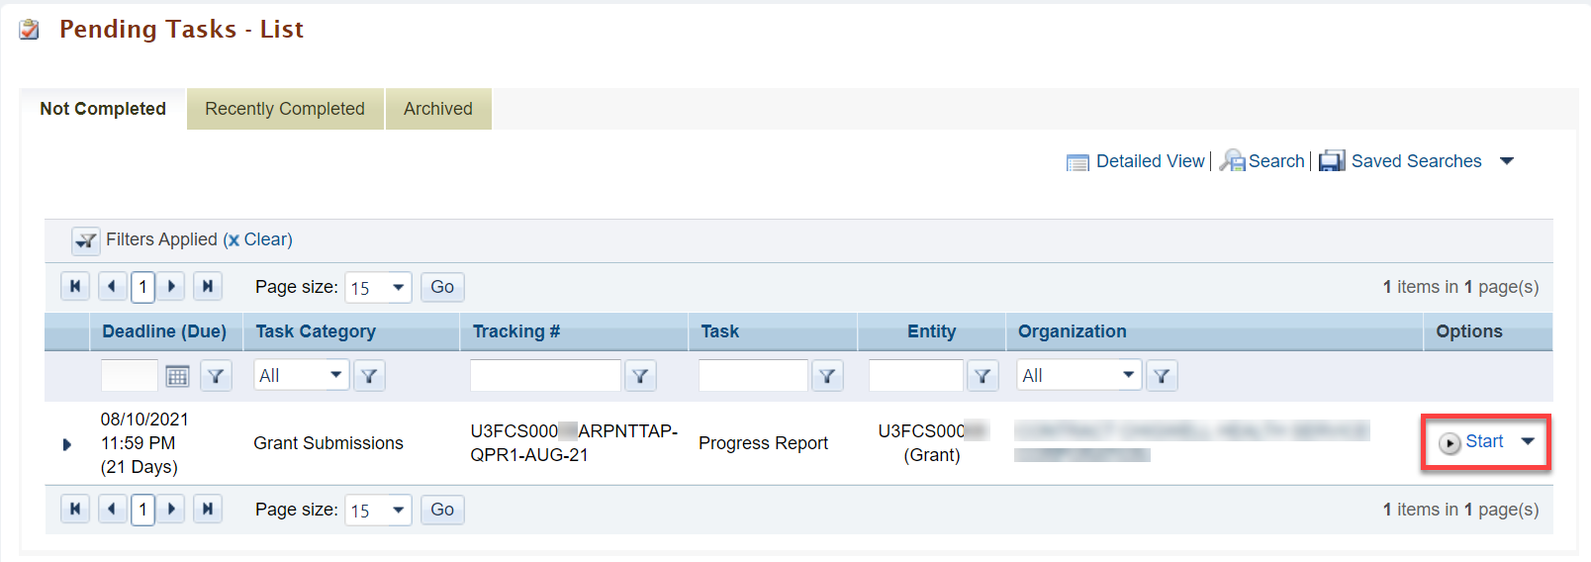Image resolution: width=1591 pixels, height=562 pixels.
Task: Click the bottom pager page number box
Action: 142,510
